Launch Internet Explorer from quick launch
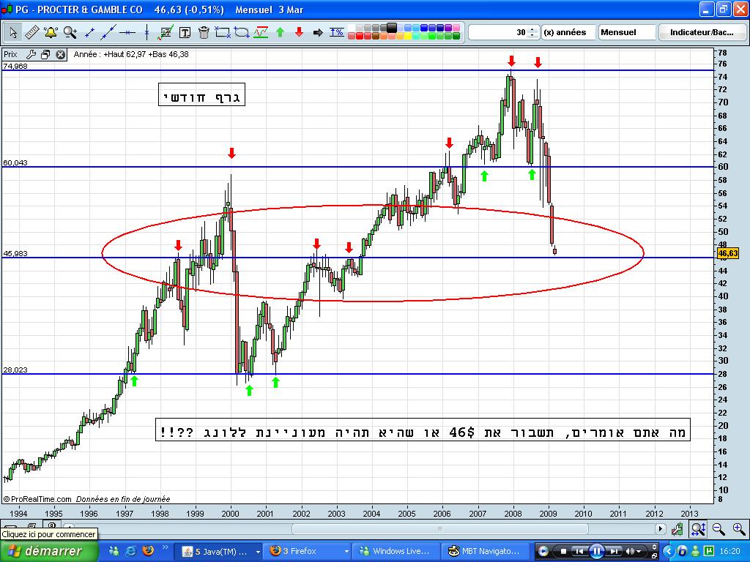Image resolution: width=750 pixels, height=562 pixels. coord(130,550)
